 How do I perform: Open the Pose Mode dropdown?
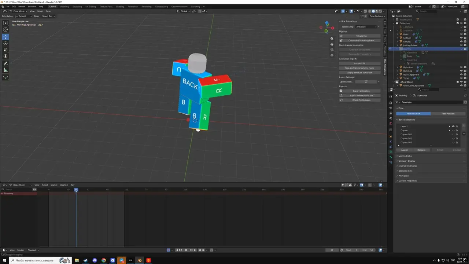coord(18,11)
